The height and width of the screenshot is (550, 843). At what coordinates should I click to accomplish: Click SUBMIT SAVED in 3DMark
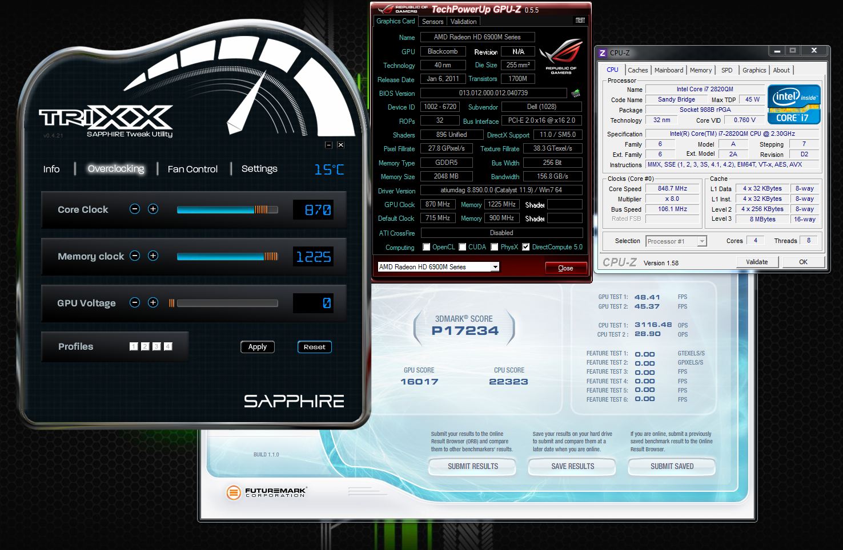coord(672,466)
